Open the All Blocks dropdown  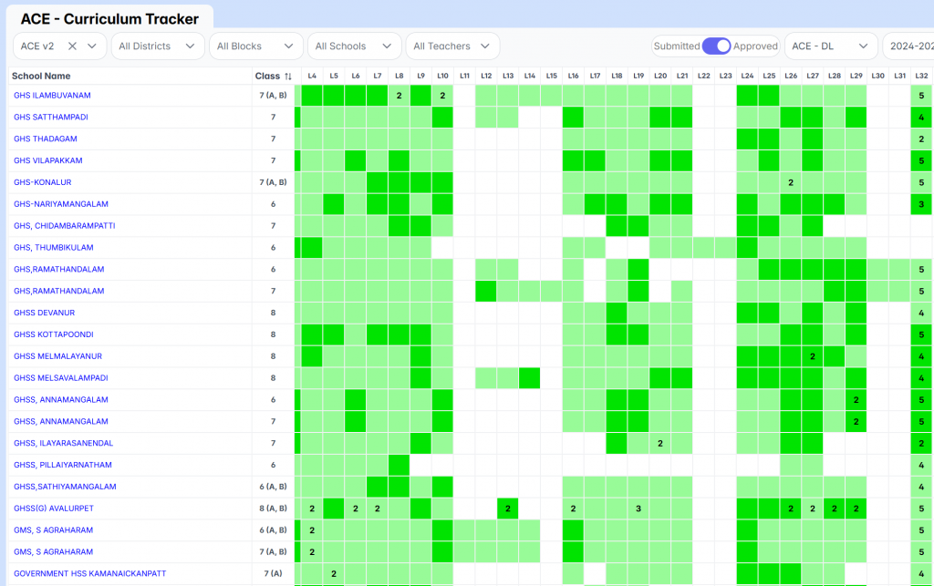(x=255, y=46)
